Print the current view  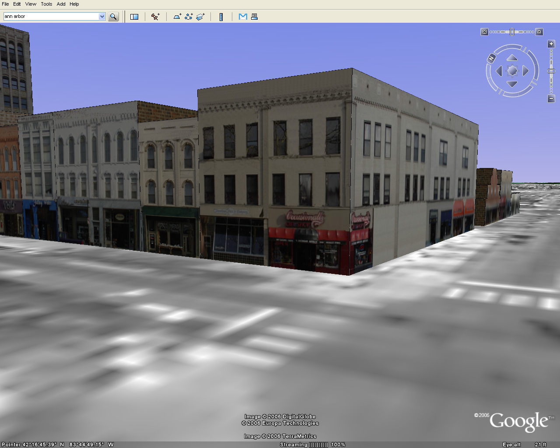click(254, 17)
